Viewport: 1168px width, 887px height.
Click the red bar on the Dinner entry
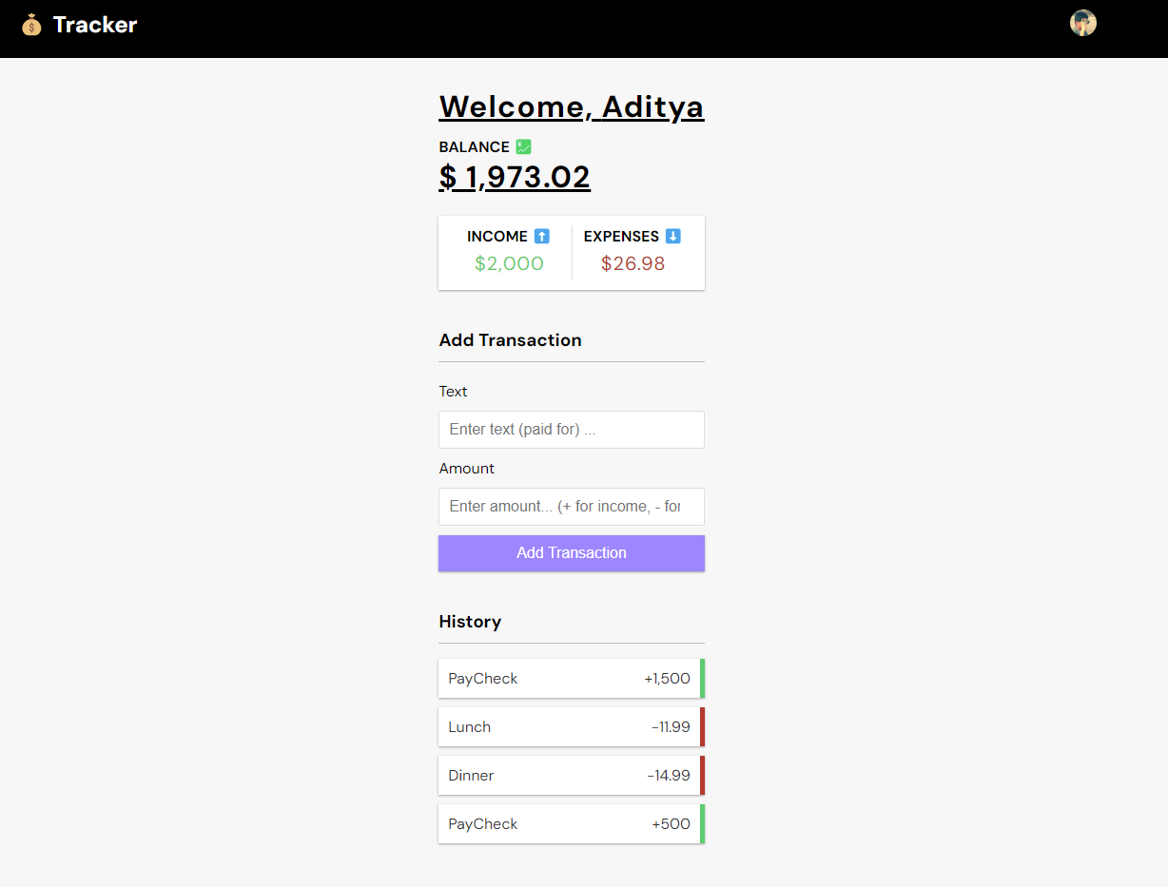coord(702,775)
